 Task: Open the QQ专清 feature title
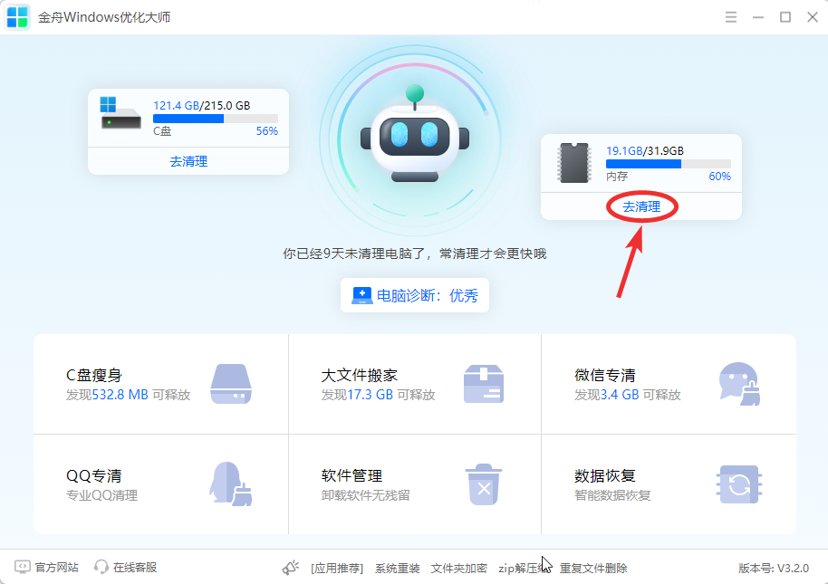94,475
